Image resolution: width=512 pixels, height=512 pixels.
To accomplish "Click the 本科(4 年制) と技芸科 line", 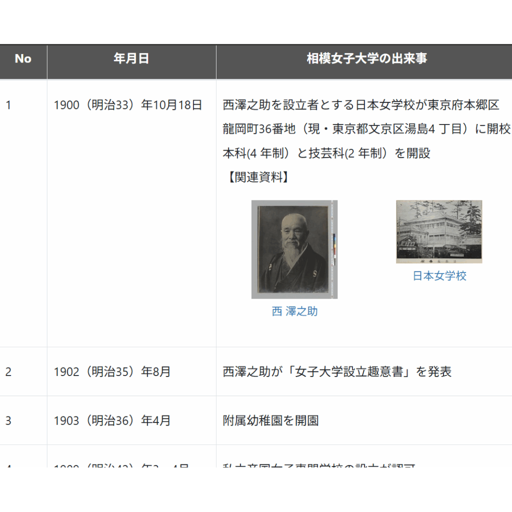I will 326,153.
